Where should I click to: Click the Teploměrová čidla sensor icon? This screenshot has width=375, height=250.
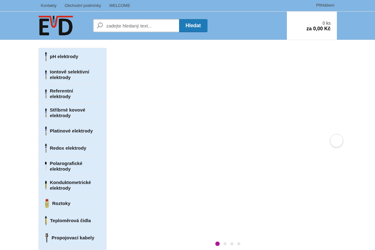[46, 221]
